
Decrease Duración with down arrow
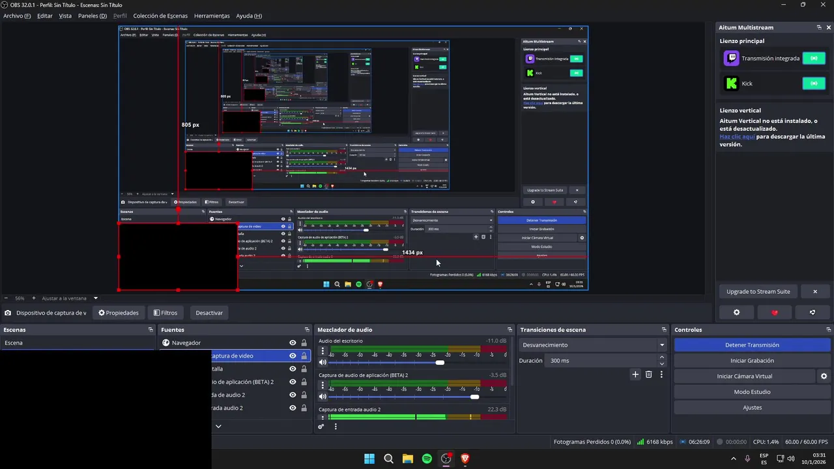coord(662,363)
